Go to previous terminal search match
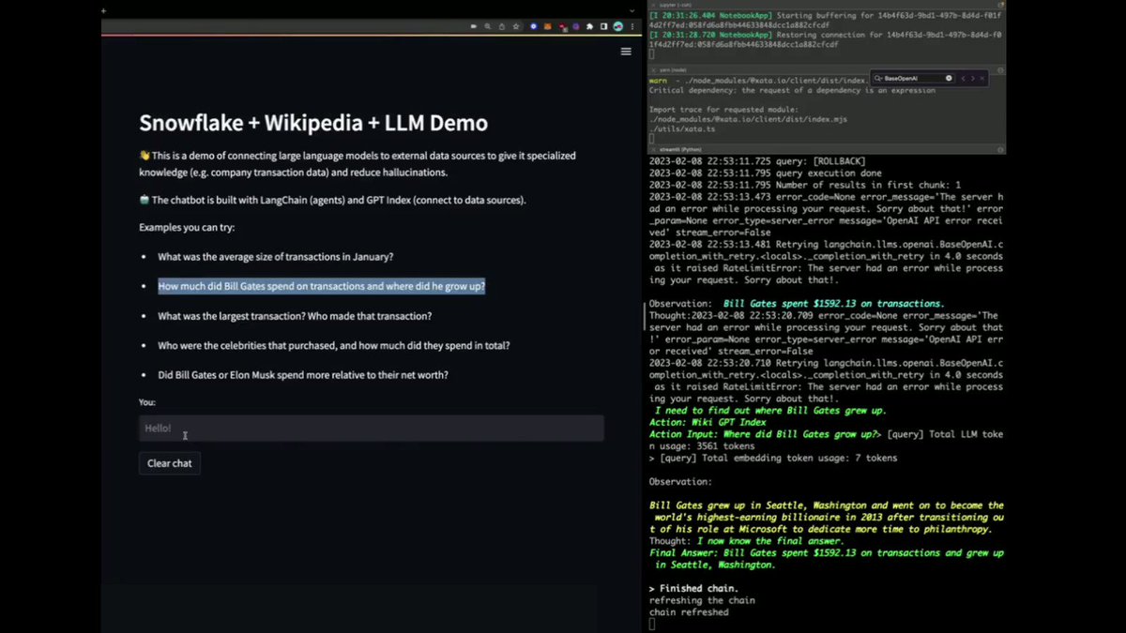The height and width of the screenshot is (633, 1126). (963, 79)
